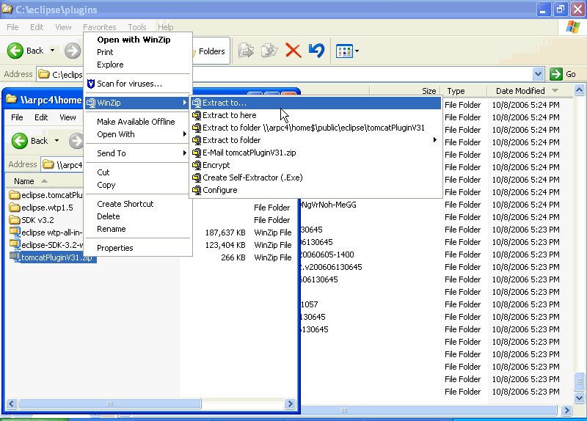
Task: Click the Move To folder toolbar icon
Action: click(x=247, y=51)
